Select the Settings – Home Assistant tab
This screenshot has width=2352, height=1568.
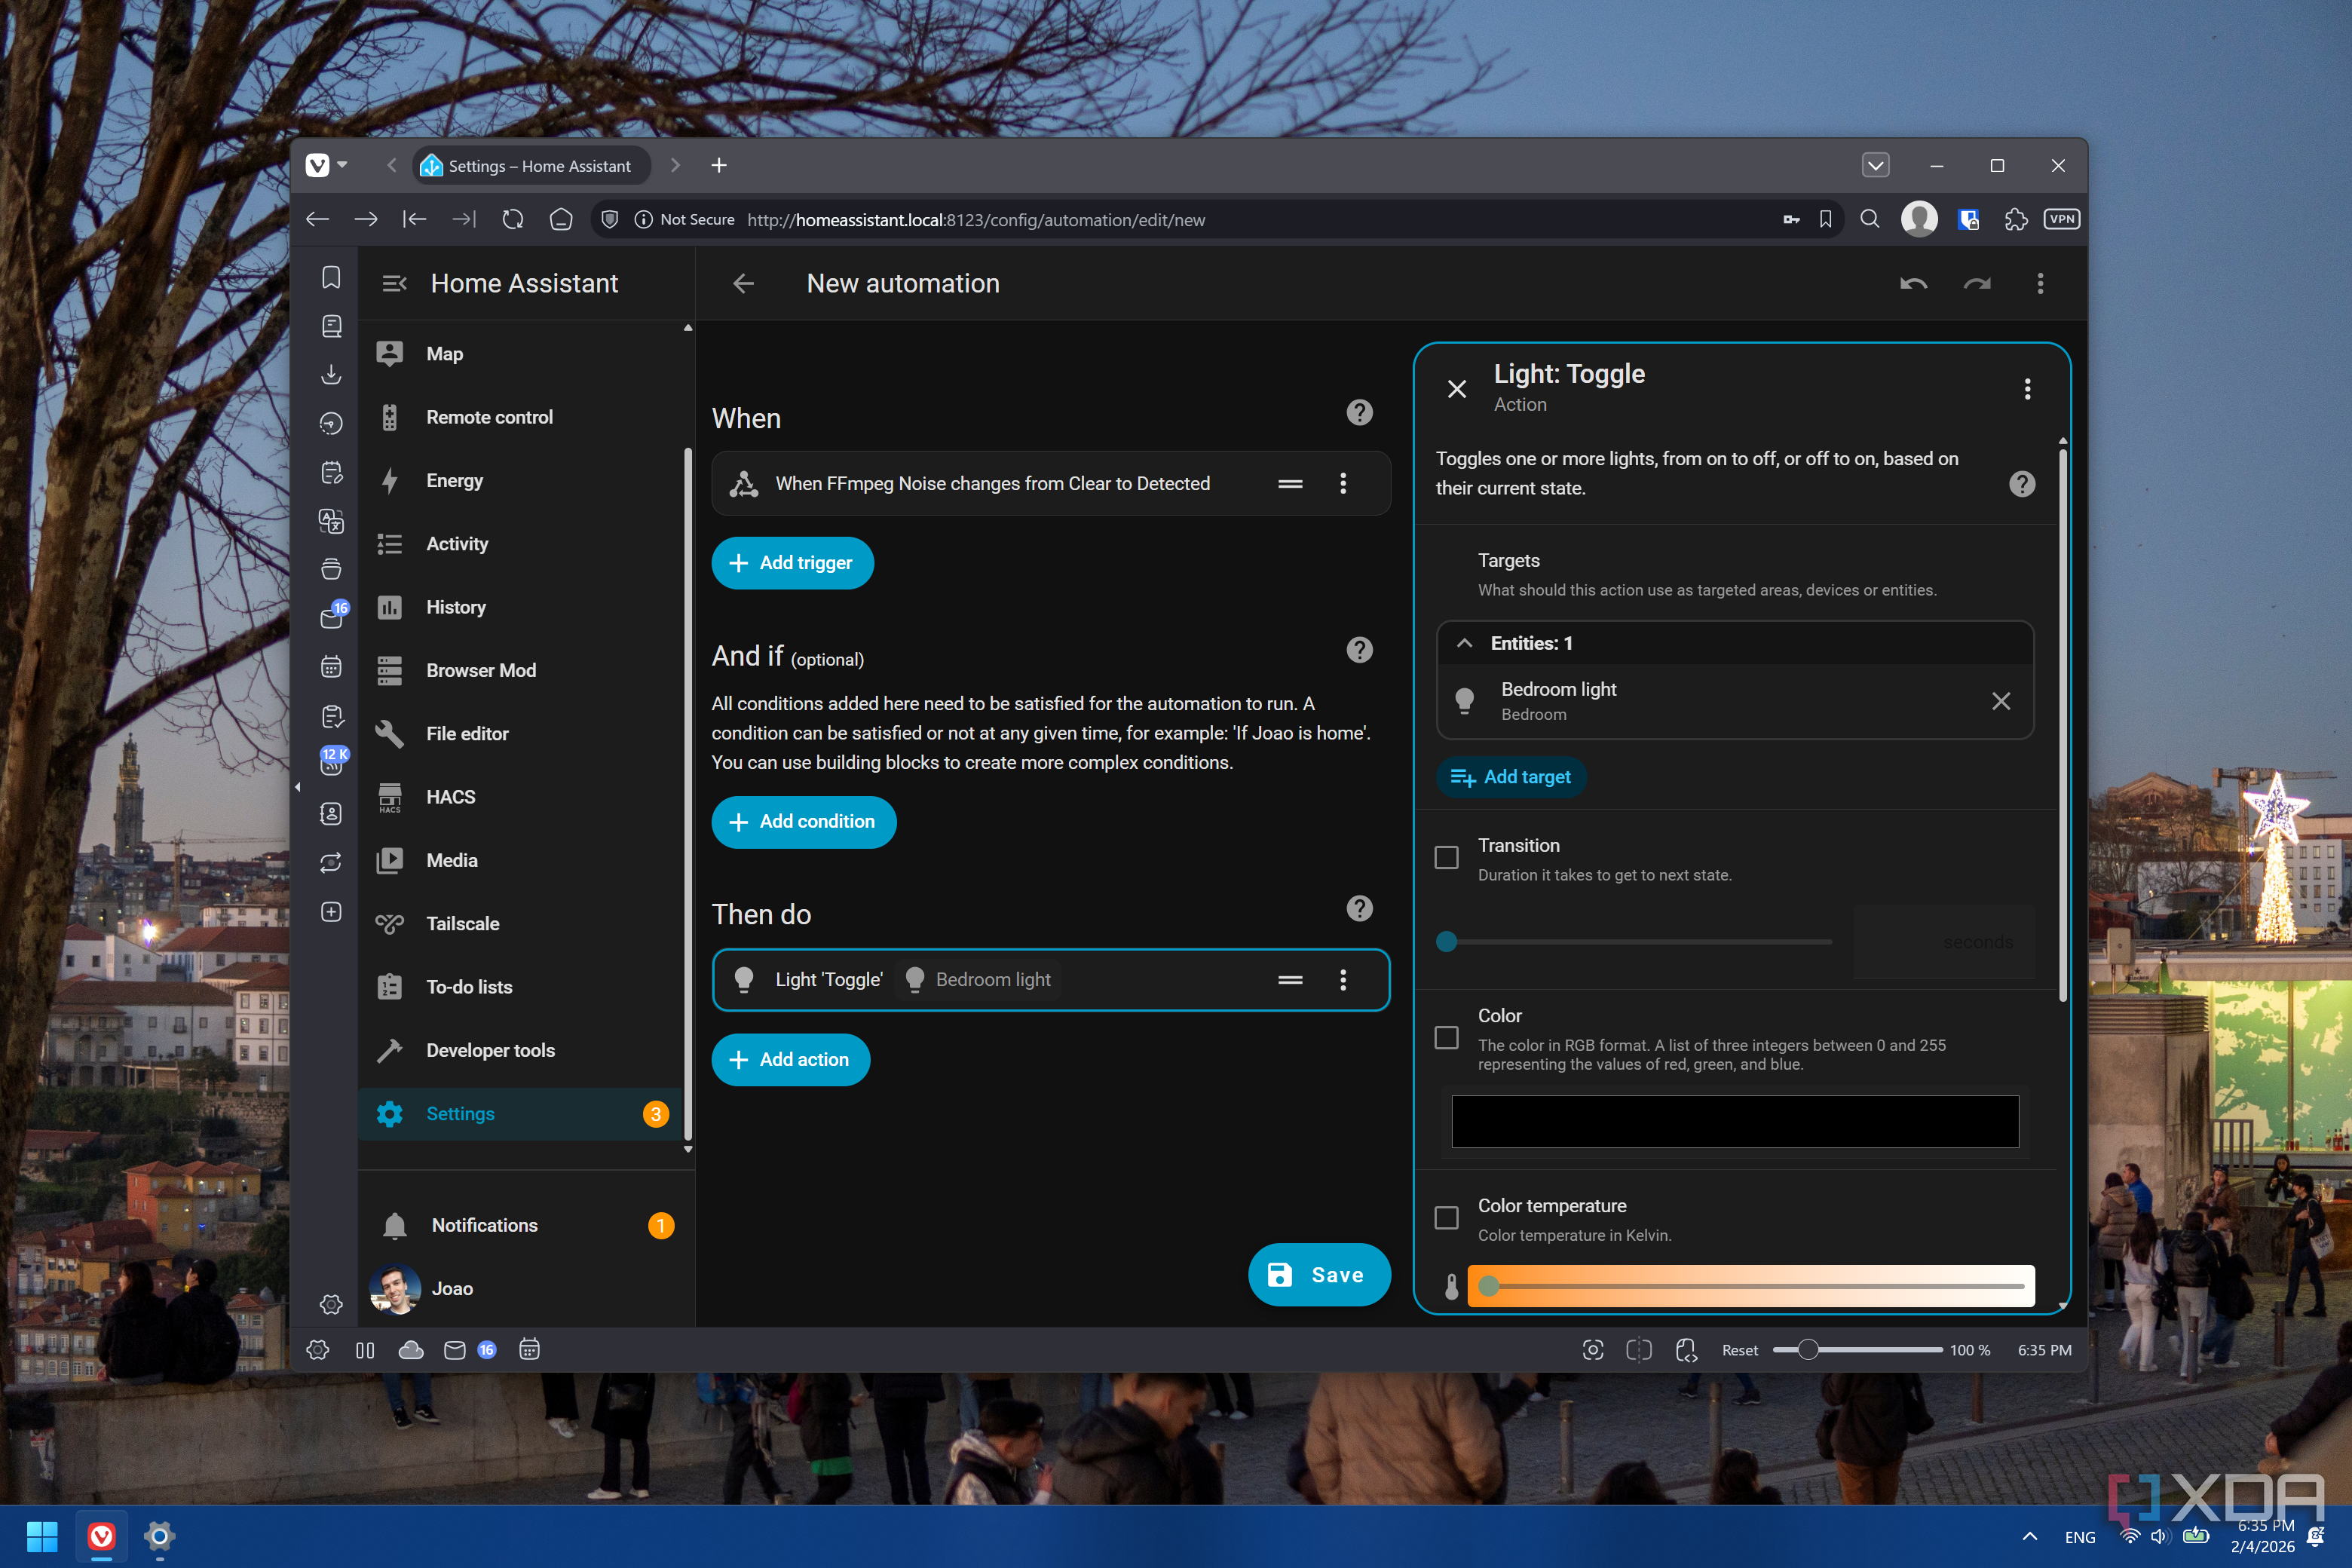[531, 166]
